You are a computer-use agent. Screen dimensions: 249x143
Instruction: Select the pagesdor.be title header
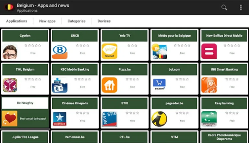pyautogui.click(x=174, y=103)
